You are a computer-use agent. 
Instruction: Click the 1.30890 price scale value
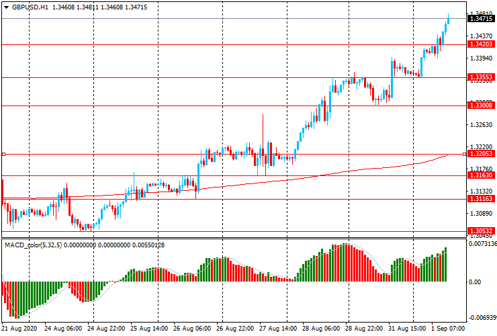point(482,213)
